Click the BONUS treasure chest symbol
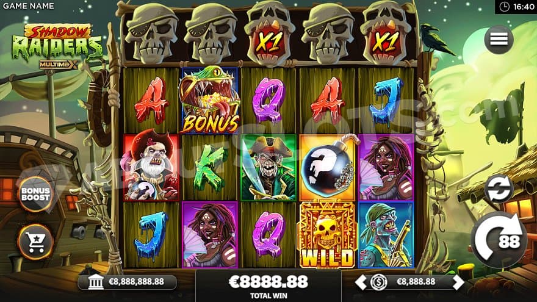537x302 pixels. pyautogui.click(x=209, y=100)
